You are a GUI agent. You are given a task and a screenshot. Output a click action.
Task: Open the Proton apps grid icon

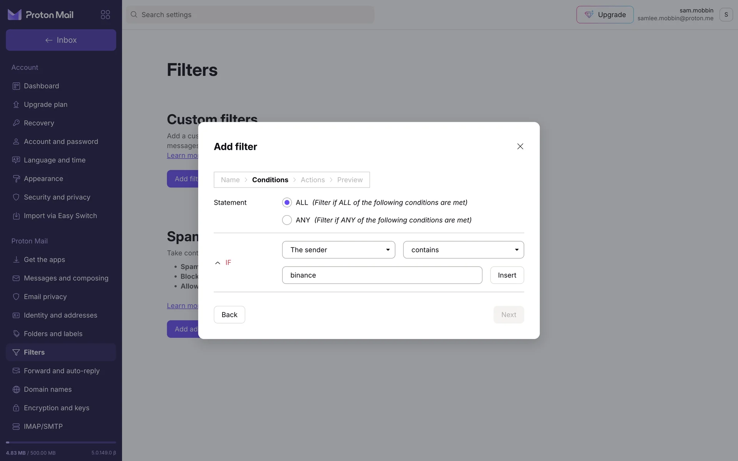pos(105,15)
